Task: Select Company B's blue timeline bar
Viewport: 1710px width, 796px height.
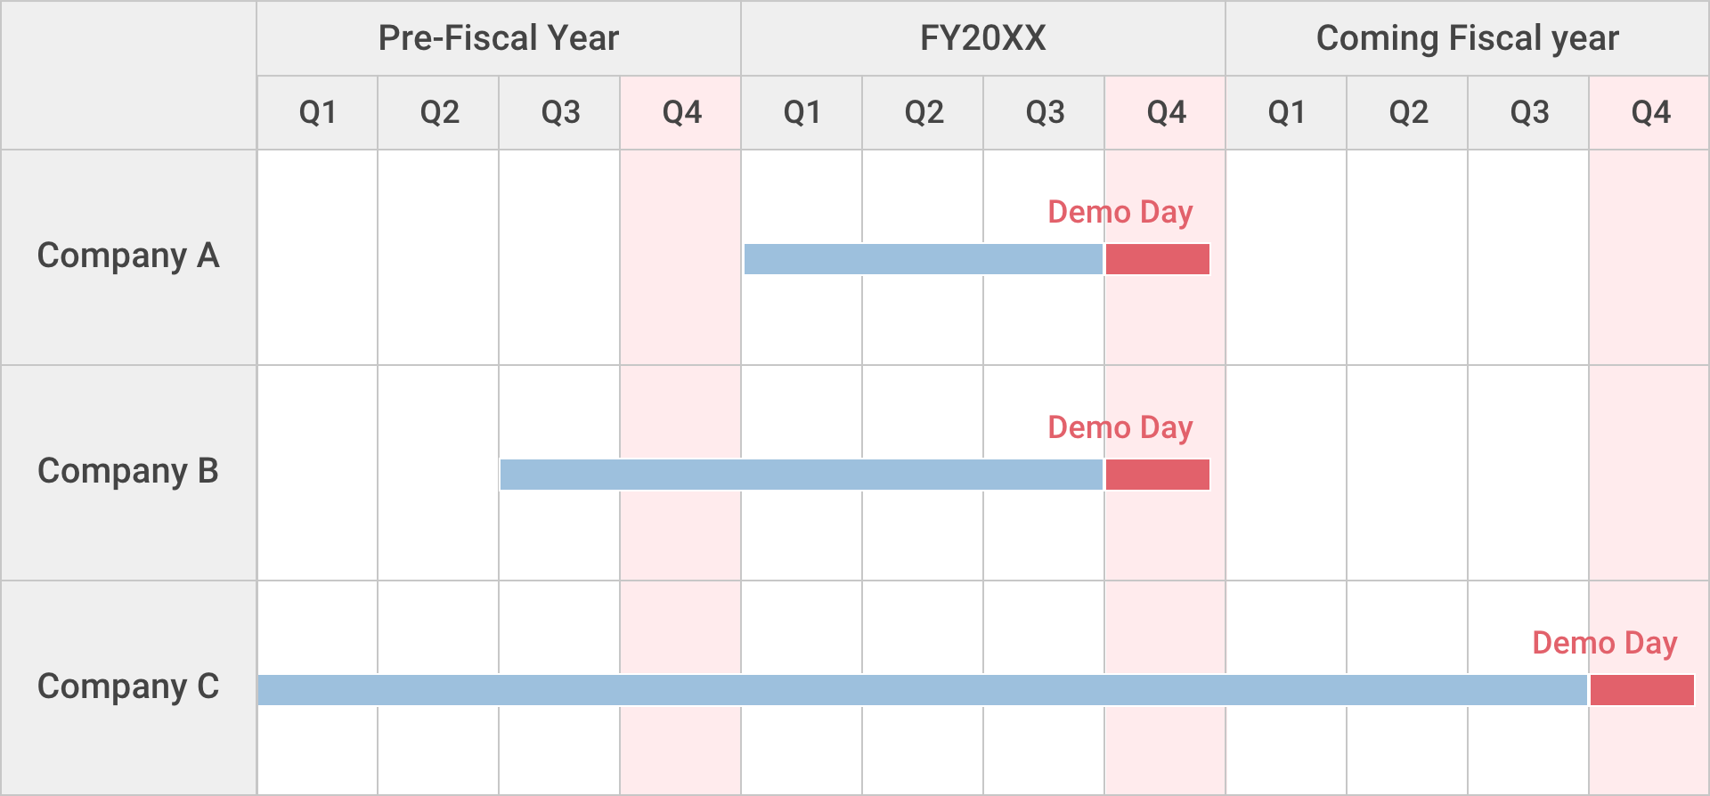Action: click(801, 475)
